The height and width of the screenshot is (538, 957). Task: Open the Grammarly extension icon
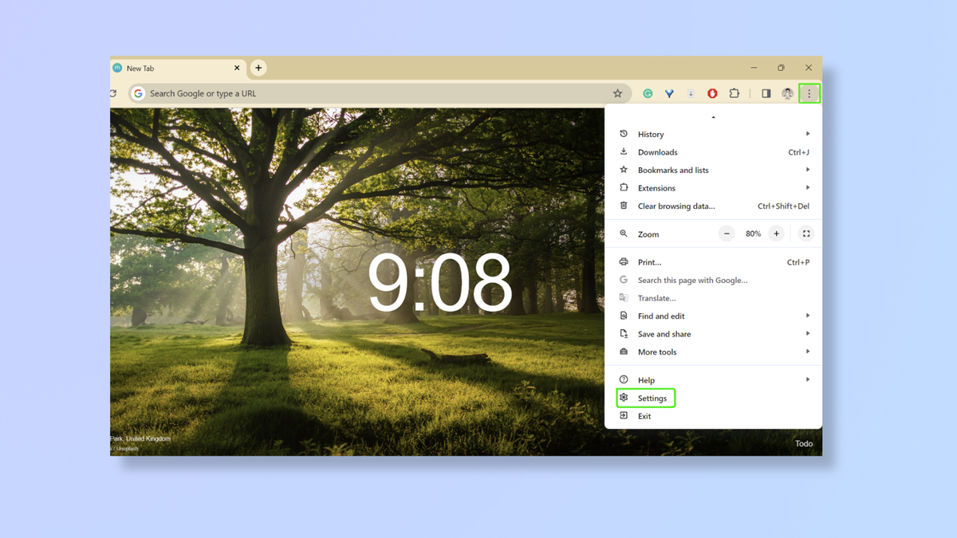[x=648, y=93]
